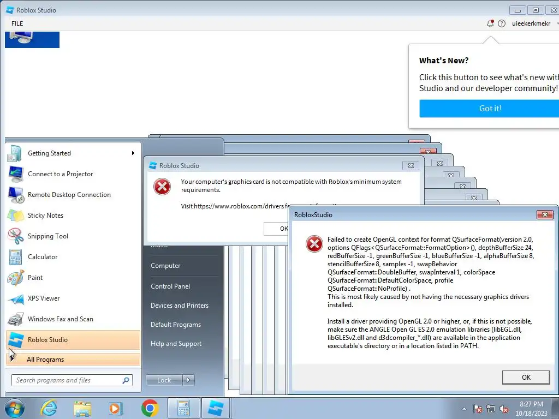
Task: Open notifications bell in Roblox Studio
Action: tap(490, 23)
